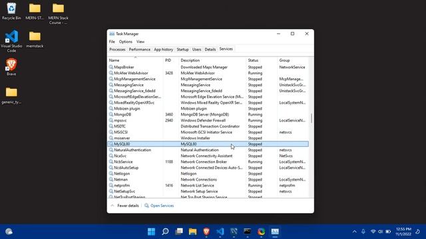Open the MERN Stack Course folder icon

[x=58, y=13]
